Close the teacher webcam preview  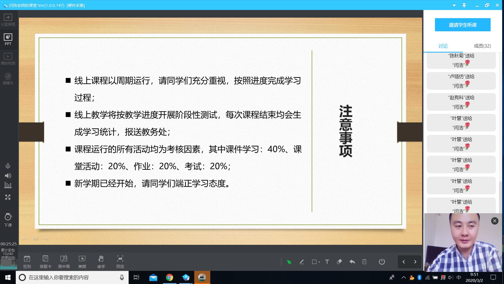(x=495, y=221)
